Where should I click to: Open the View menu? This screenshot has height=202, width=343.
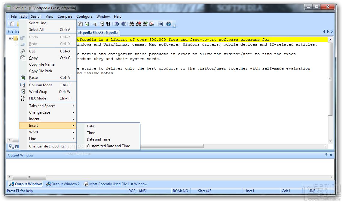pos(49,16)
